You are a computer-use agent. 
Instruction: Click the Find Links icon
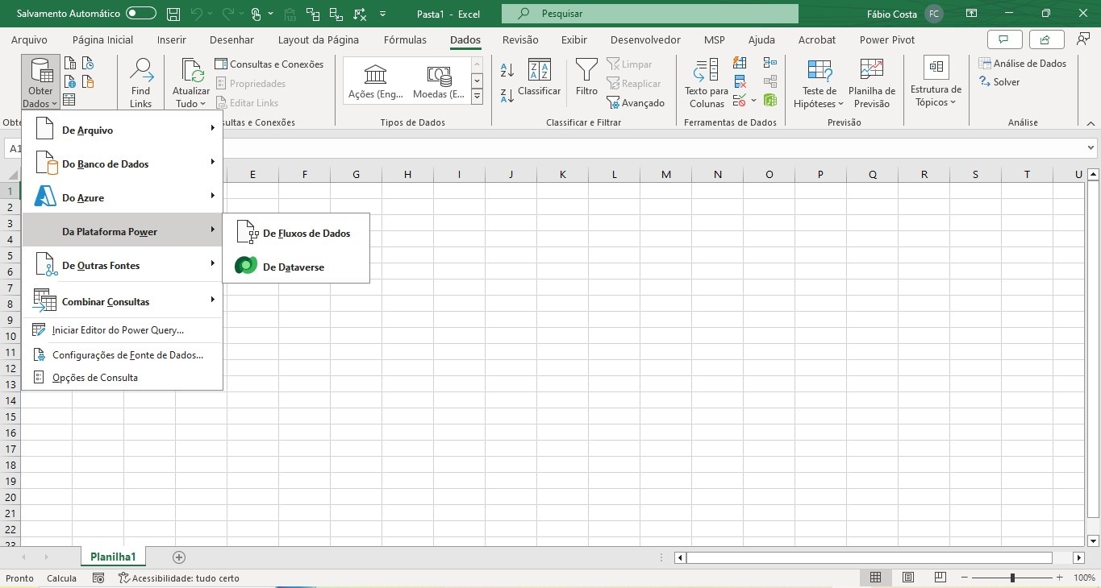click(x=141, y=83)
